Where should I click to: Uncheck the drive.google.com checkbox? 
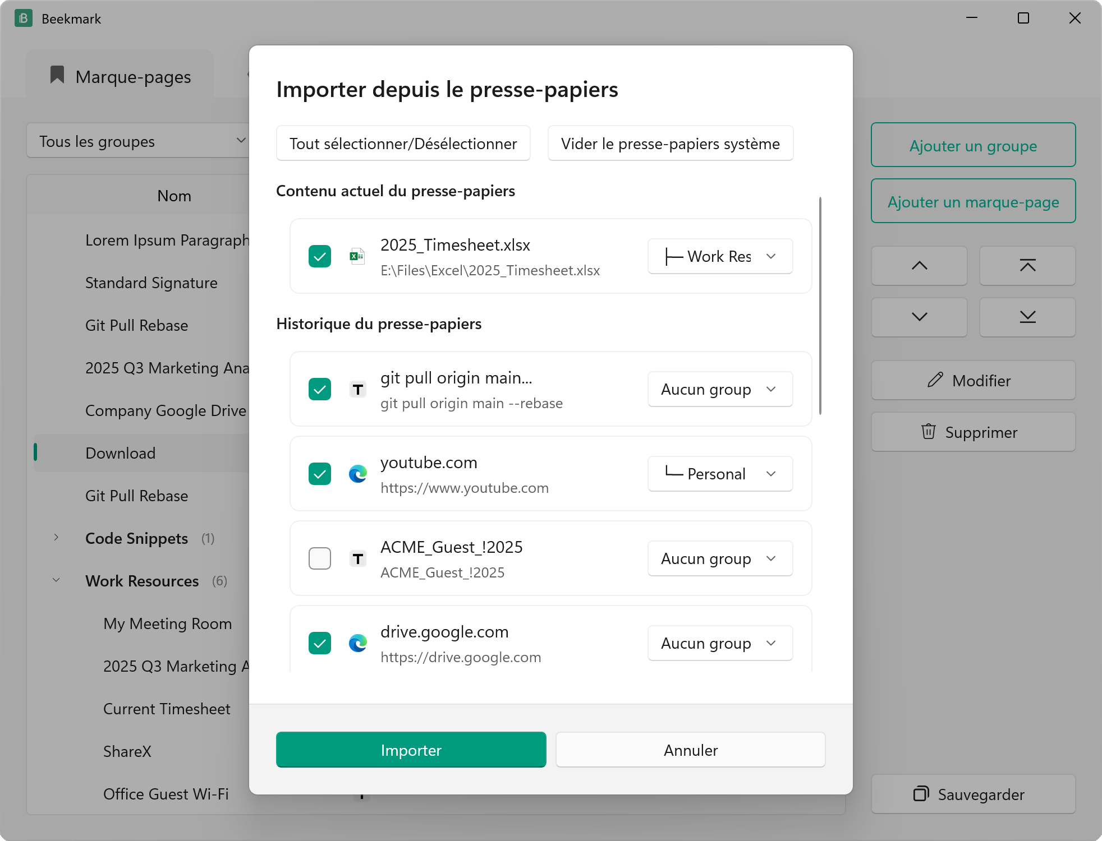320,643
